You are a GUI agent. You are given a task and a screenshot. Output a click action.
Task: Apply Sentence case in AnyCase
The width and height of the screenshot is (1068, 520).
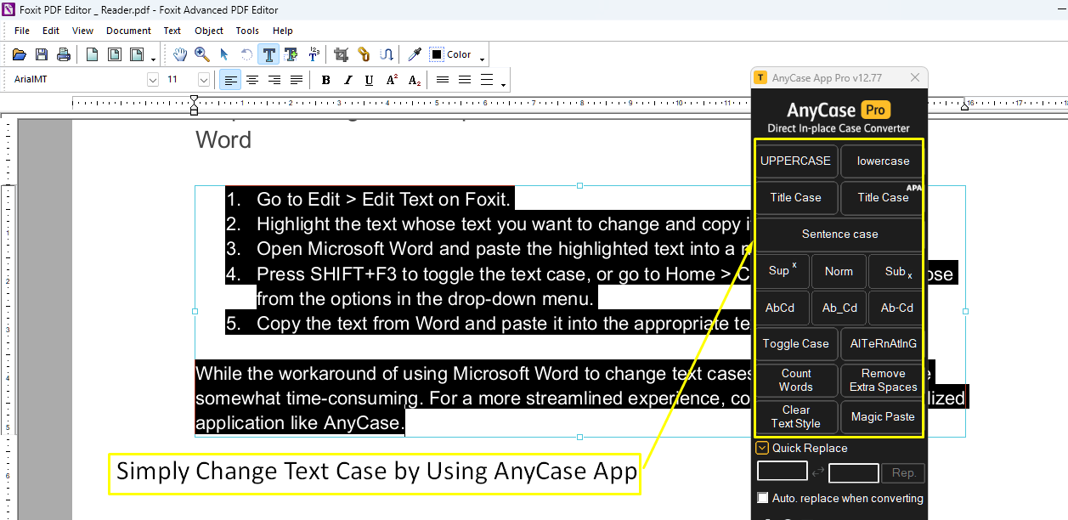click(839, 234)
